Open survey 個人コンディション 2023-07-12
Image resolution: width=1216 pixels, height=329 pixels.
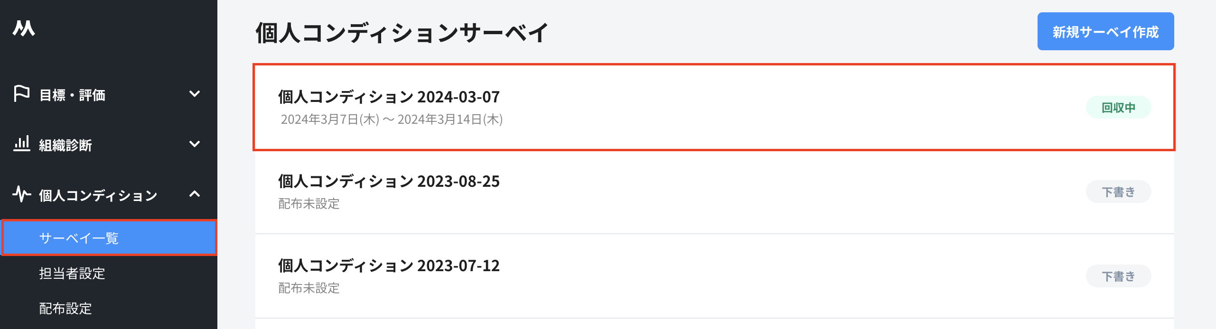[389, 266]
